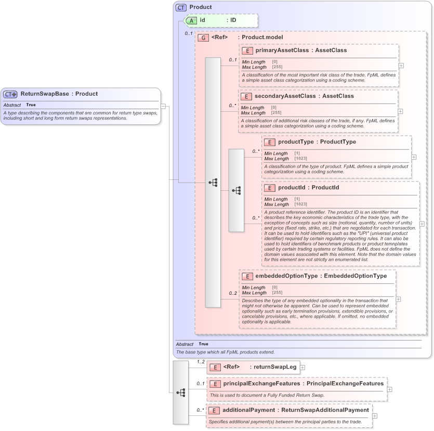This screenshot has width=434, height=431.
Task: Expand the additionalPayment element
Action: 375,416
